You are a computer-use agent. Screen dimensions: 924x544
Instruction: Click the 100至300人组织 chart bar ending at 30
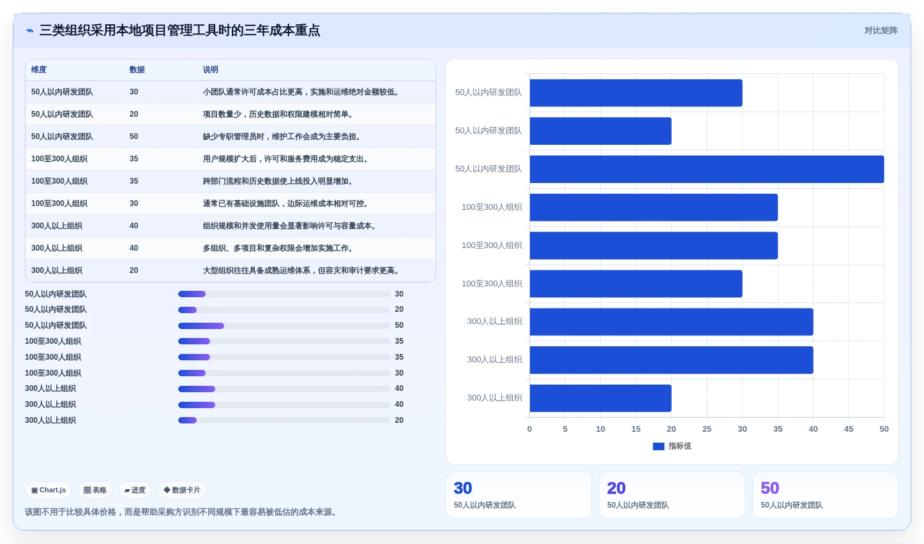(636, 284)
